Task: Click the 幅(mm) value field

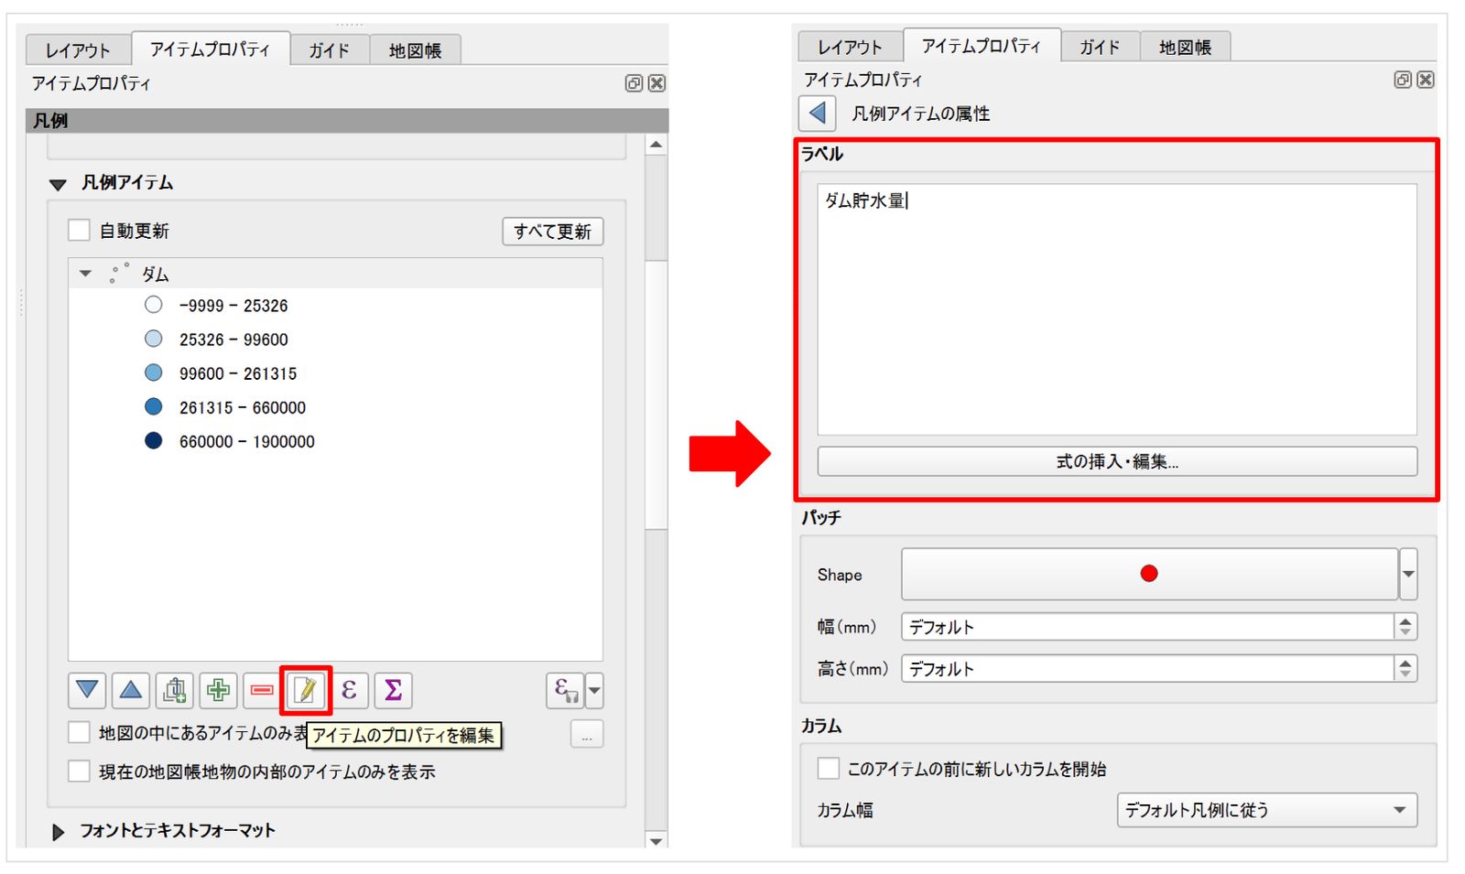Action: 1148,627
